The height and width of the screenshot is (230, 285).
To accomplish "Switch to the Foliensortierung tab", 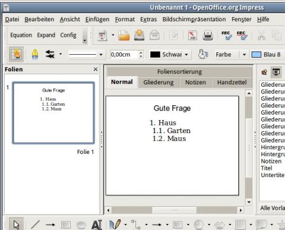I will 179,72.
